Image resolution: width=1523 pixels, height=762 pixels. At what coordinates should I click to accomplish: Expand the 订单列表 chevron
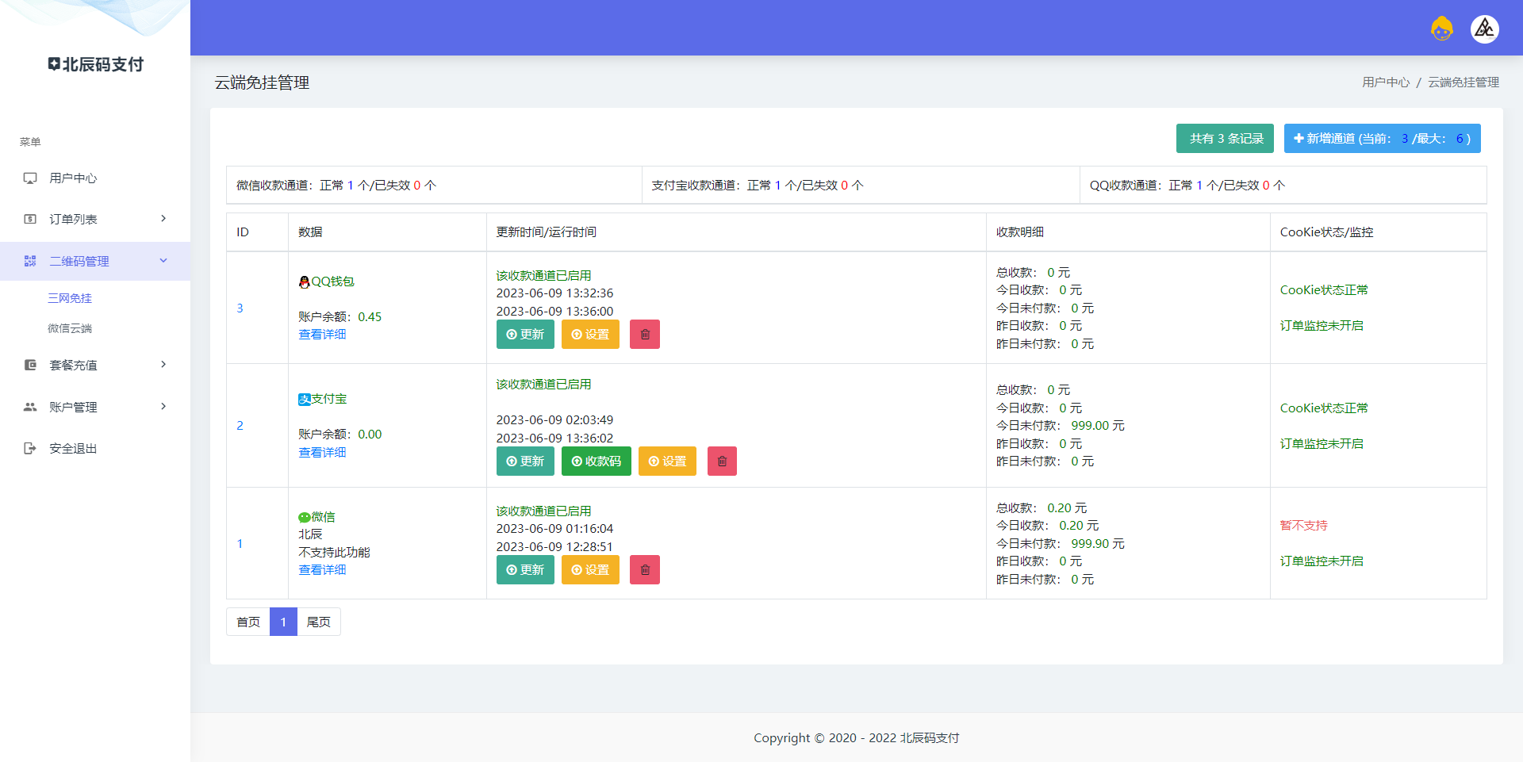[163, 219]
